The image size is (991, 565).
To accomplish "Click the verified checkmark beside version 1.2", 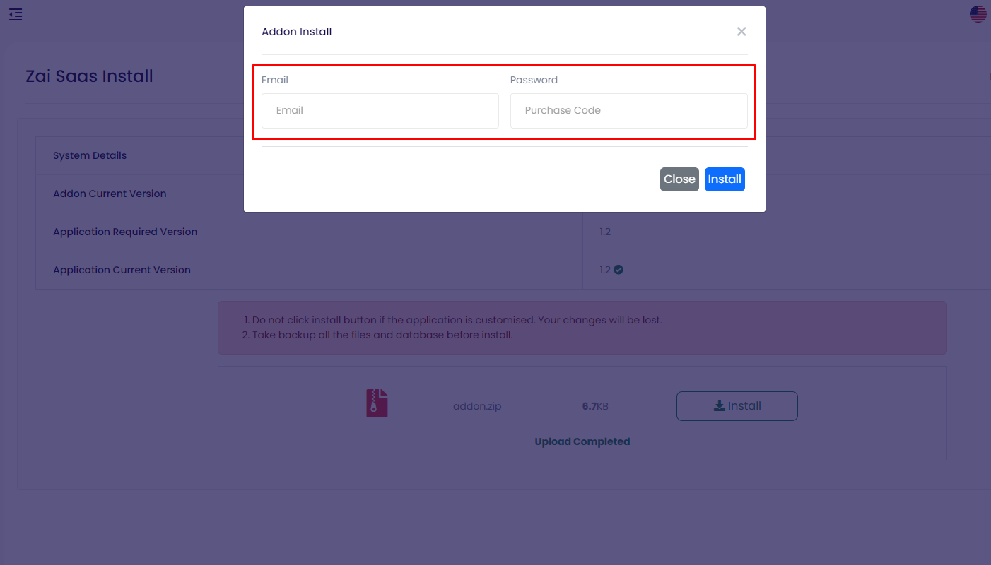I will (x=618, y=269).
